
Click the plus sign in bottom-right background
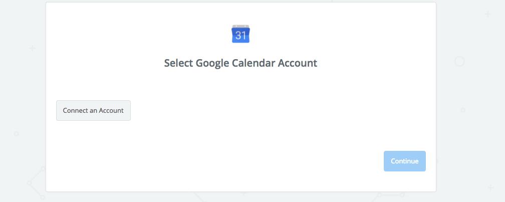coord(490,187)
